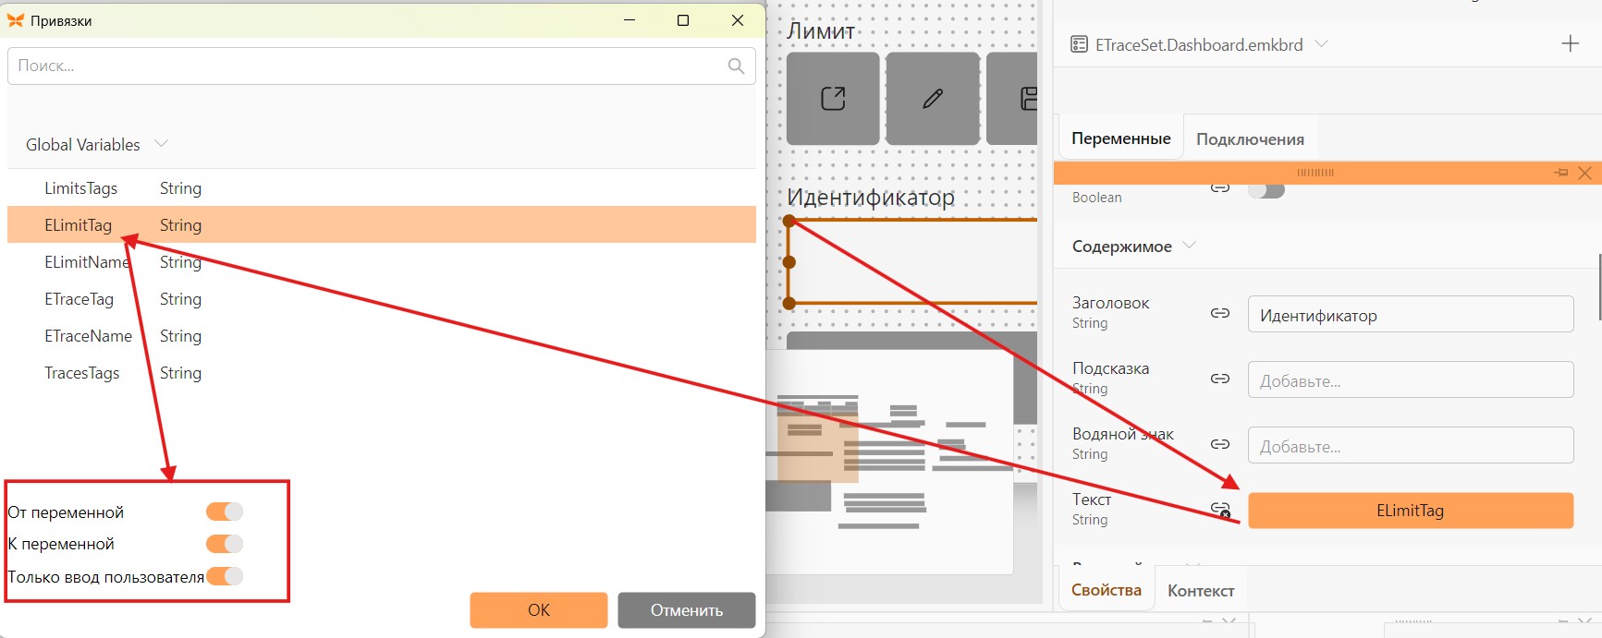Switch to the Контекст tab
Image resolution: width=1602 pixels, height=638 pixels.
pos(1201,591)
